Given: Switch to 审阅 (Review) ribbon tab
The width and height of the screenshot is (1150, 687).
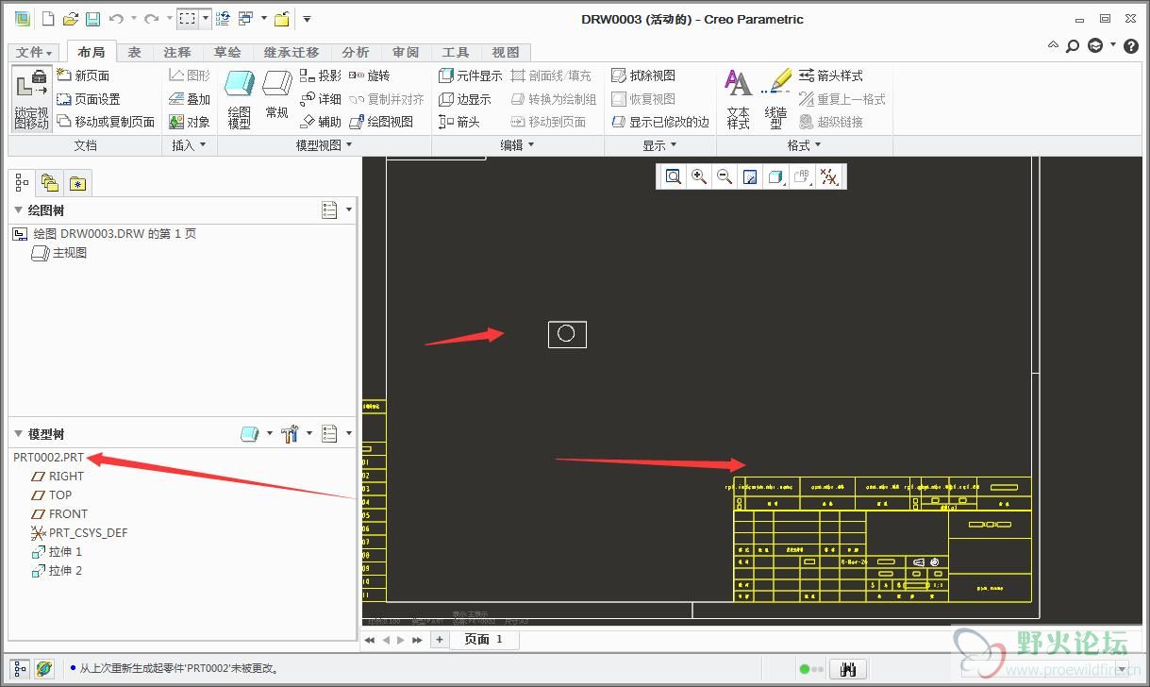Looking at the screenshot, I should pos(406,53).
